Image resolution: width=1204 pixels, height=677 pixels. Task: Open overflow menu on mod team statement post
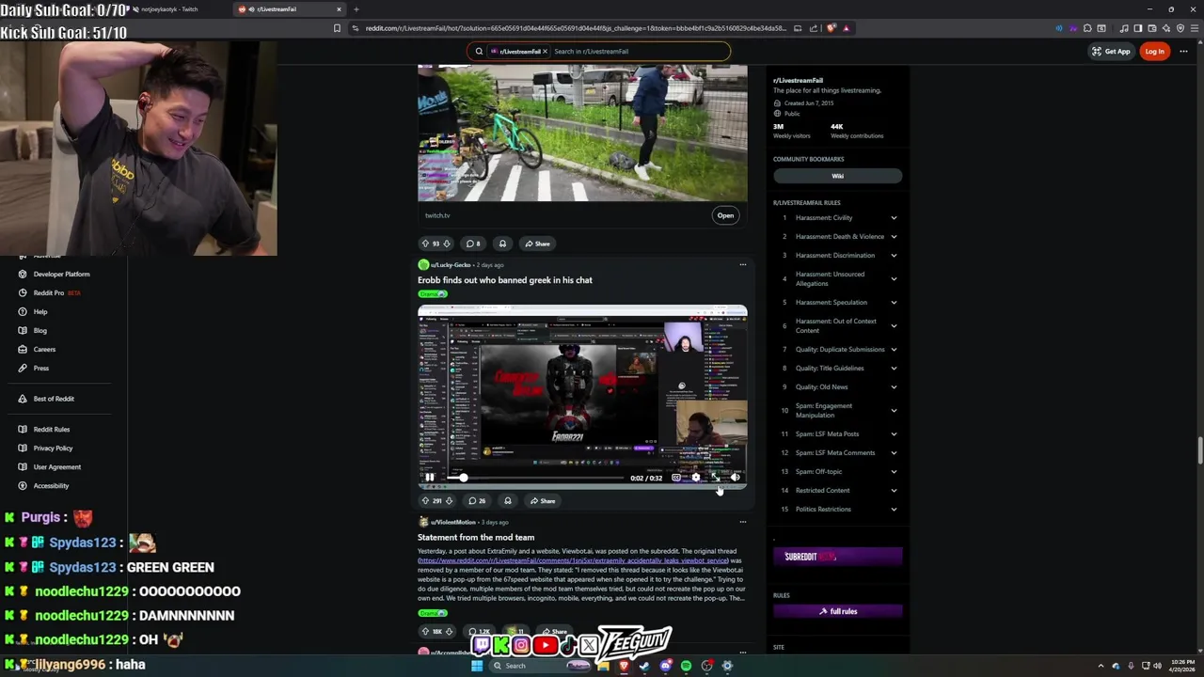click(x=742, y=522)
